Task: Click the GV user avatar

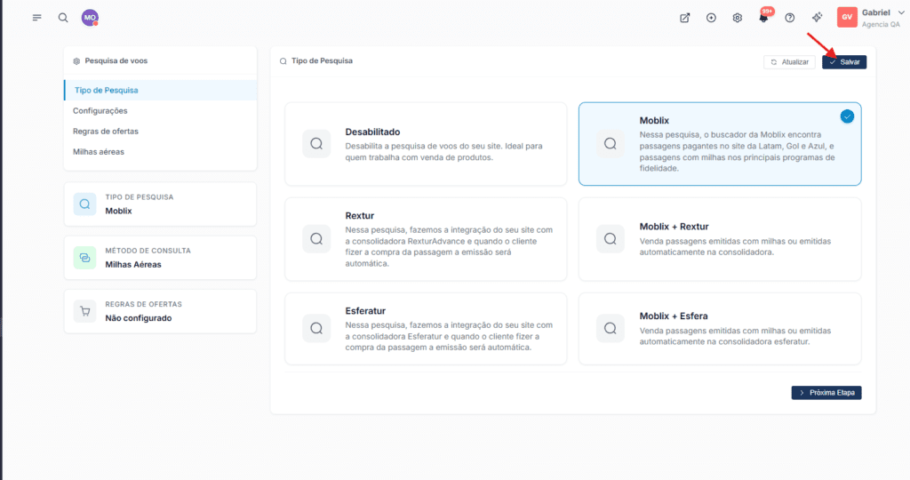Action: point(847,18)
